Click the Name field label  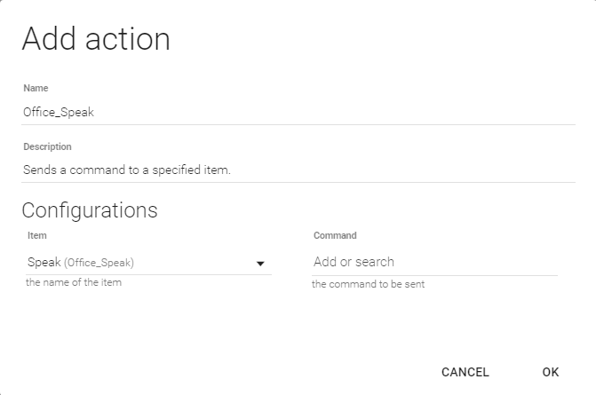(36, 89)
